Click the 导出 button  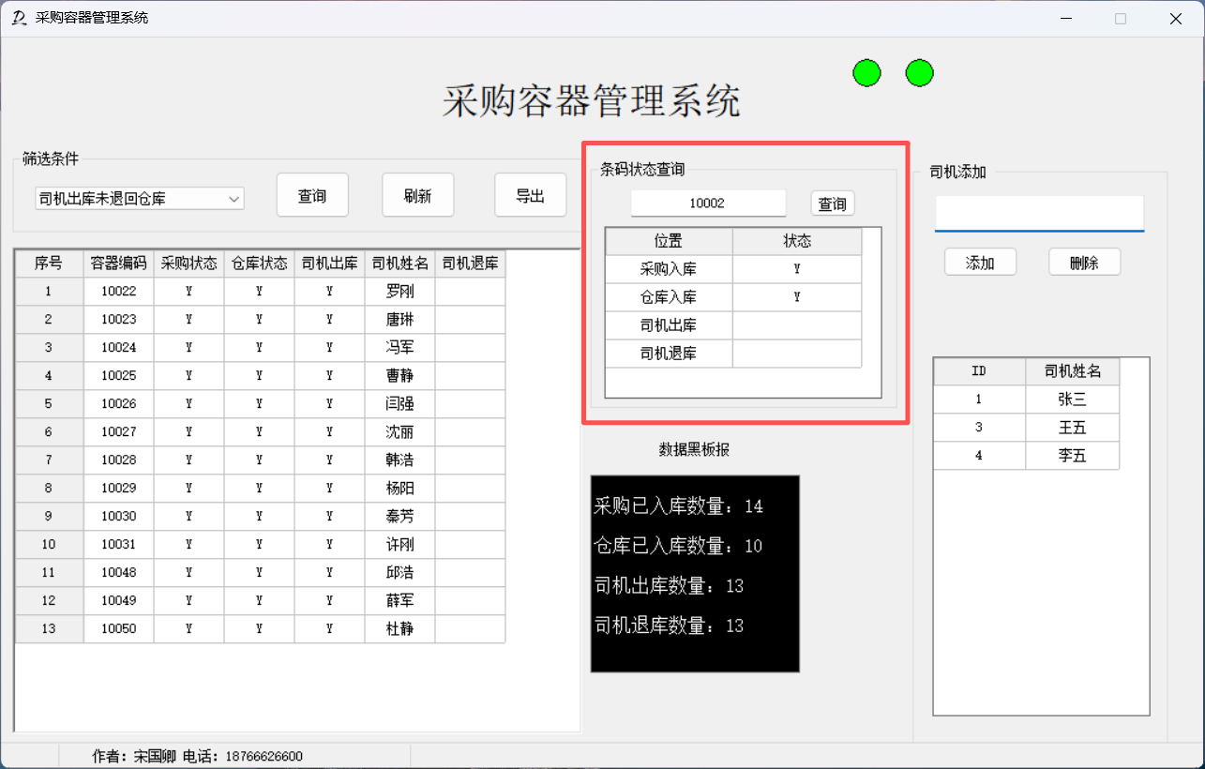(x=530, y=195)
